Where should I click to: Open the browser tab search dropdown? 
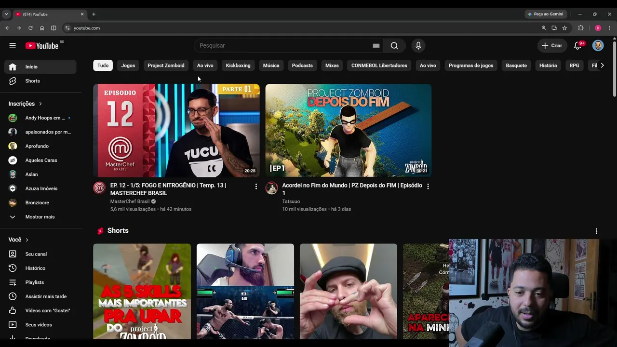tap(6, 14)
